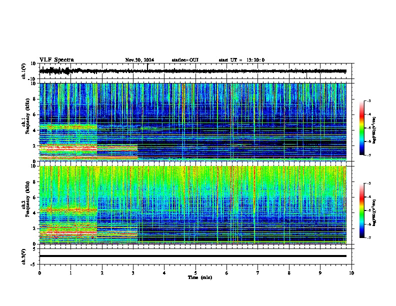Click the "1" tick on the time axis
Image resolution: width=396 pixels, height=306 pixels.
tap(70, 273)
